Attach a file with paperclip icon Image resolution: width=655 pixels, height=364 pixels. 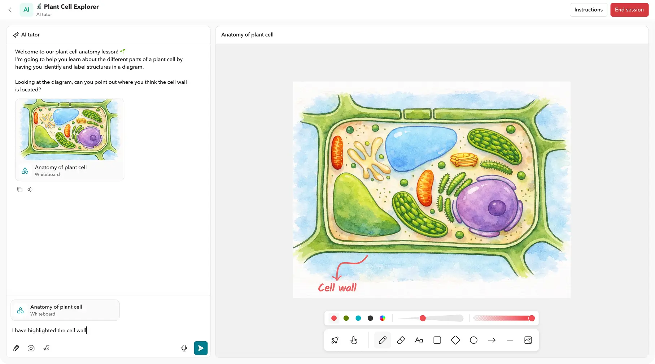[16, 348]
